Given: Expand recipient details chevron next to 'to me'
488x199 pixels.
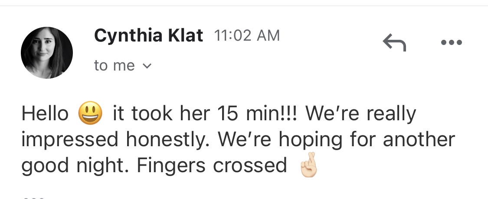Looking at the screenshot, I should 147,66.
